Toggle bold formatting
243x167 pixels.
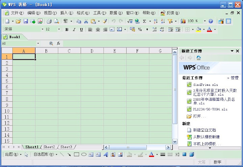(x=67, y=29)
